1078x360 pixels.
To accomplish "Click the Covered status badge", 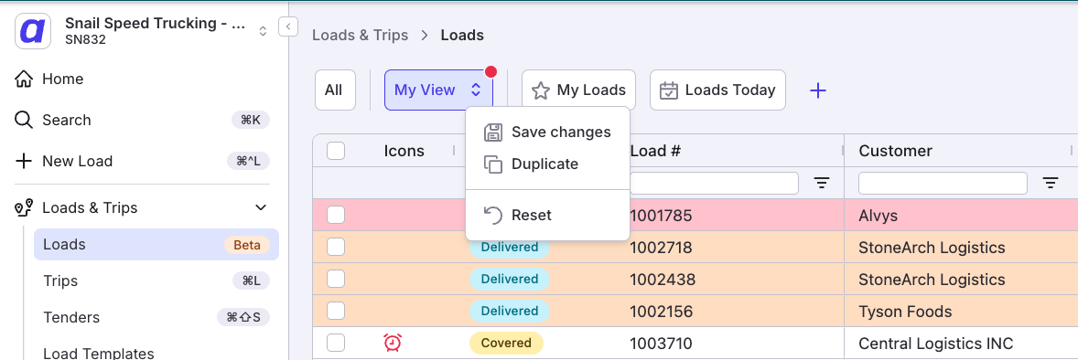I will [x=506, y=342].
